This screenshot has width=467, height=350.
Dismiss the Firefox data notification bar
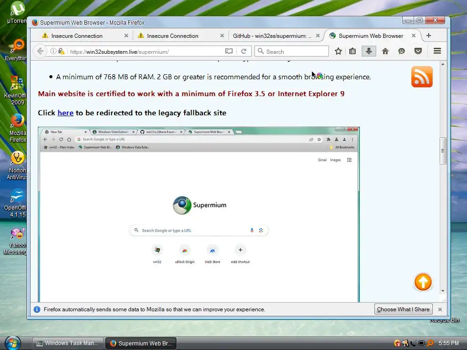(440, 309)
